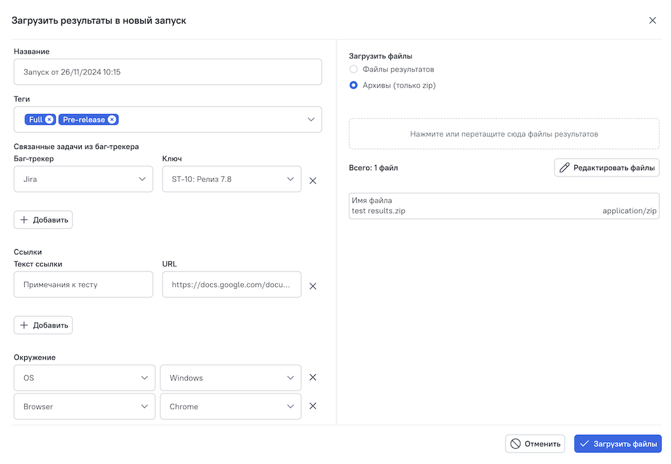The height and width of the screenshot is (464, 671).
Task: Remove the OS environment row
Action: [x=313, y=377]
